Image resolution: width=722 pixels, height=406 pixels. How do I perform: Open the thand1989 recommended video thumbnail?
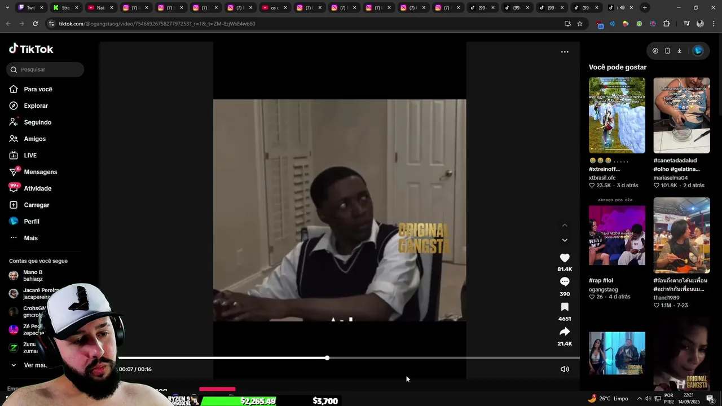(681, 235)
